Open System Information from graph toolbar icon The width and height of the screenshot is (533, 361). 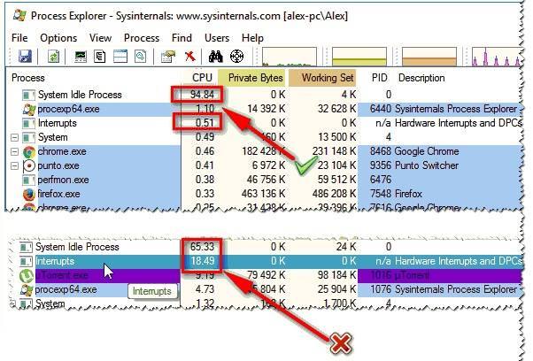pos(81,56)
